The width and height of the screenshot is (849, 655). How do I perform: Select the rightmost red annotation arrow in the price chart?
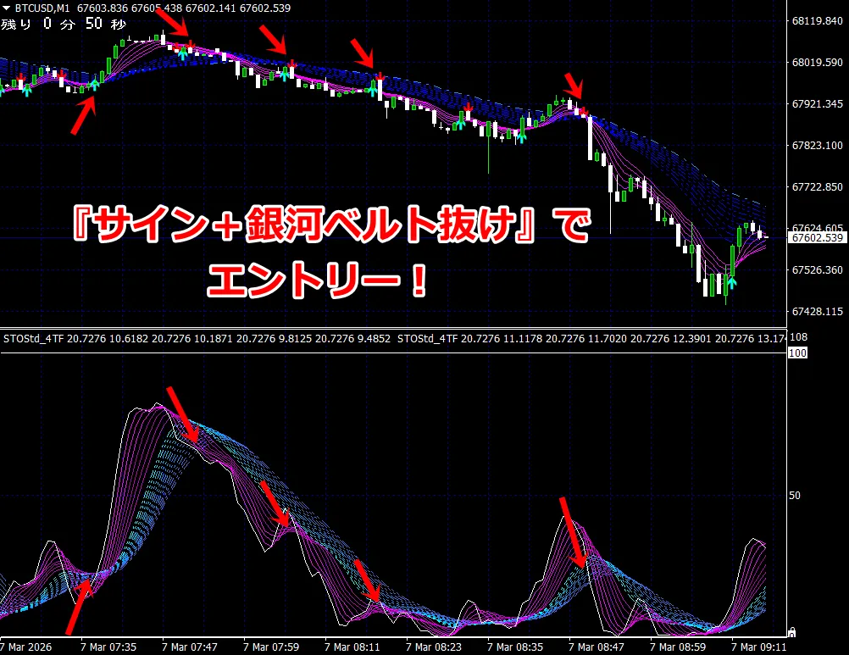(x=575, y=87)
